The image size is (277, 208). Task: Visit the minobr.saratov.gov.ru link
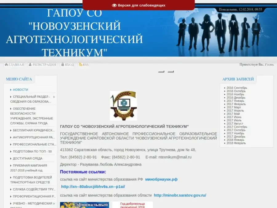pos(180,195)
